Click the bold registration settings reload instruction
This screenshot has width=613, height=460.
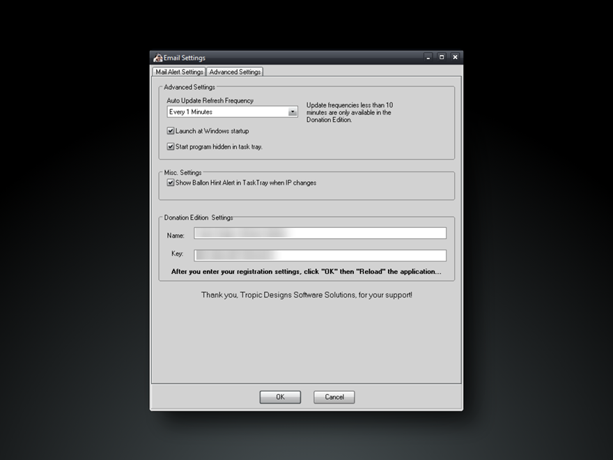pyautogui.click(x=306, y=272)
